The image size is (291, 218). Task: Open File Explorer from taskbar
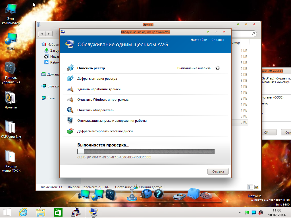(41, 212)
